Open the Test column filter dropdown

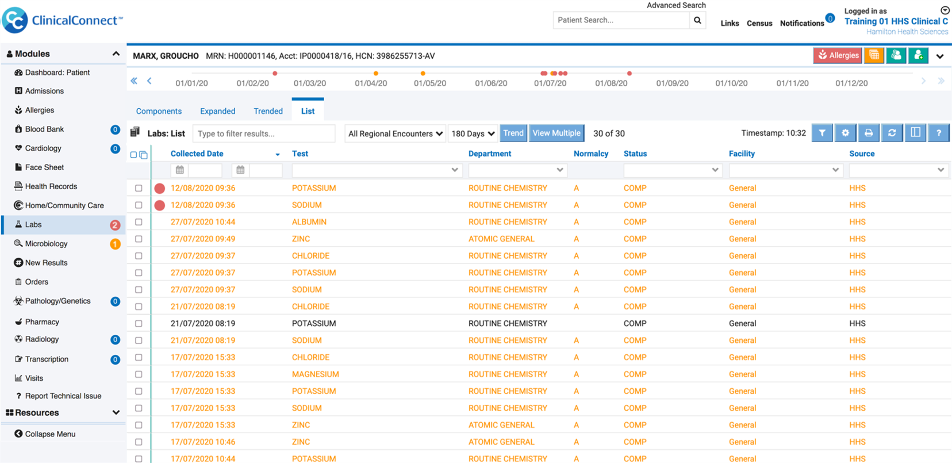[377, 170]
